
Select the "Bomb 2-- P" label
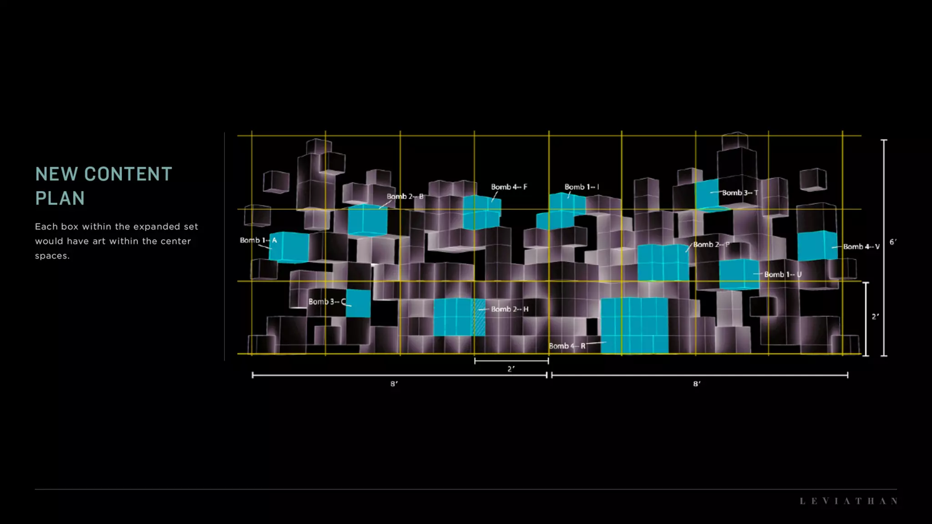(x=711, y=245)
